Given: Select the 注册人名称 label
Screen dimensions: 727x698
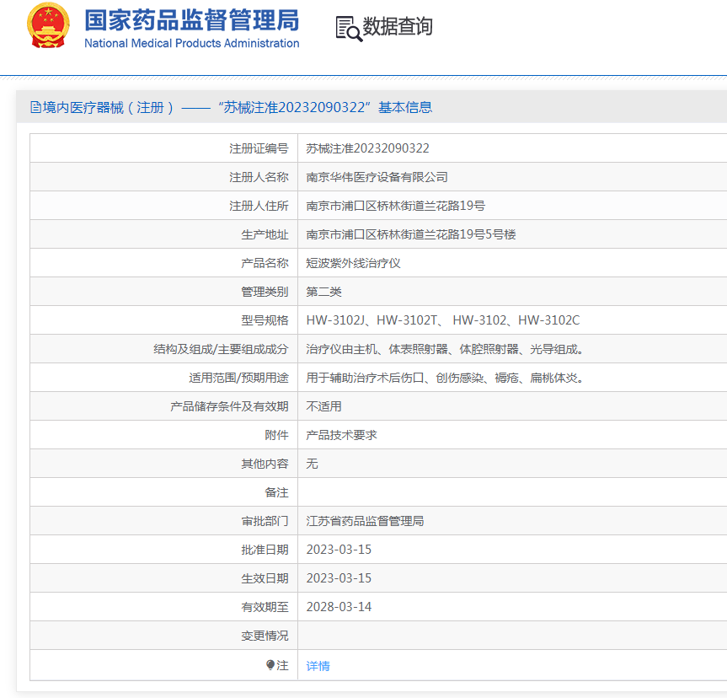Looking at the screenshot, I should click(x=259, y=177).
